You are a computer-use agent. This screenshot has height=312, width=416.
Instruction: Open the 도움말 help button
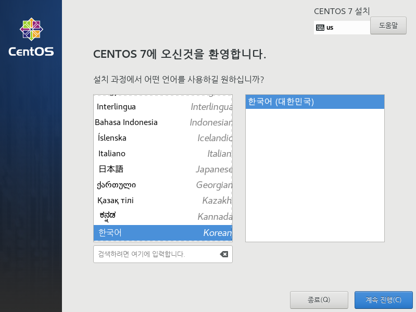pos(388,26)
